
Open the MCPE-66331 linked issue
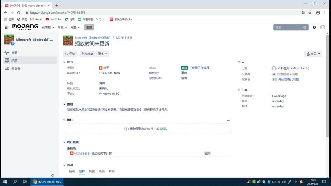(x=82, y=154)
